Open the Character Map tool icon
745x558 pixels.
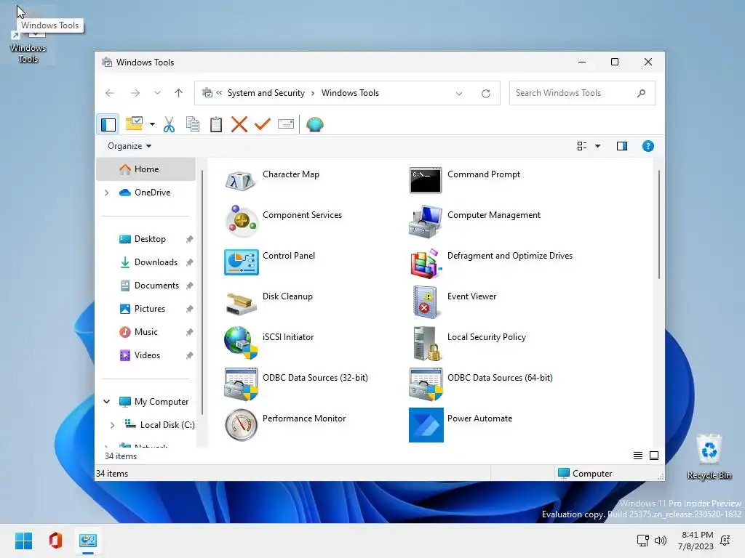[241, 181]
